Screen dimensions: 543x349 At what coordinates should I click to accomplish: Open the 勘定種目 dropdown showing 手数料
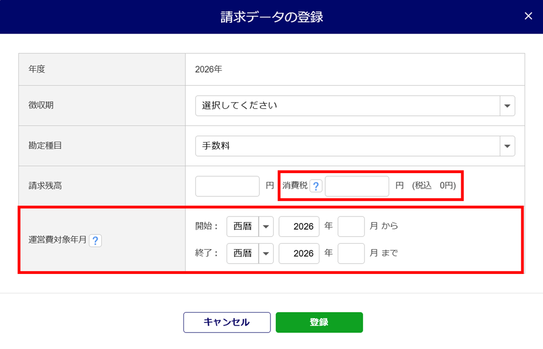pos(355,146)
